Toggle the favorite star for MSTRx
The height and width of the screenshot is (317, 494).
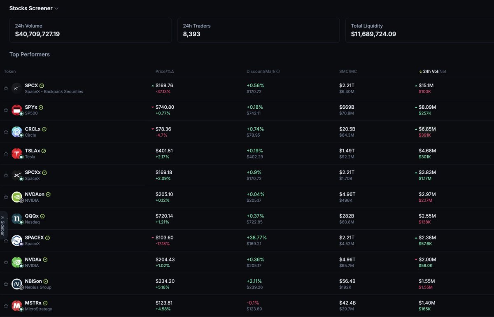[x=6, y=306]
